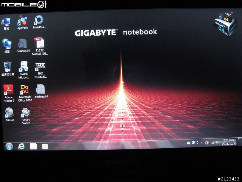Open the battery power status icon
The width and height of the screenshot is (242, 182).
click(207, 143)
